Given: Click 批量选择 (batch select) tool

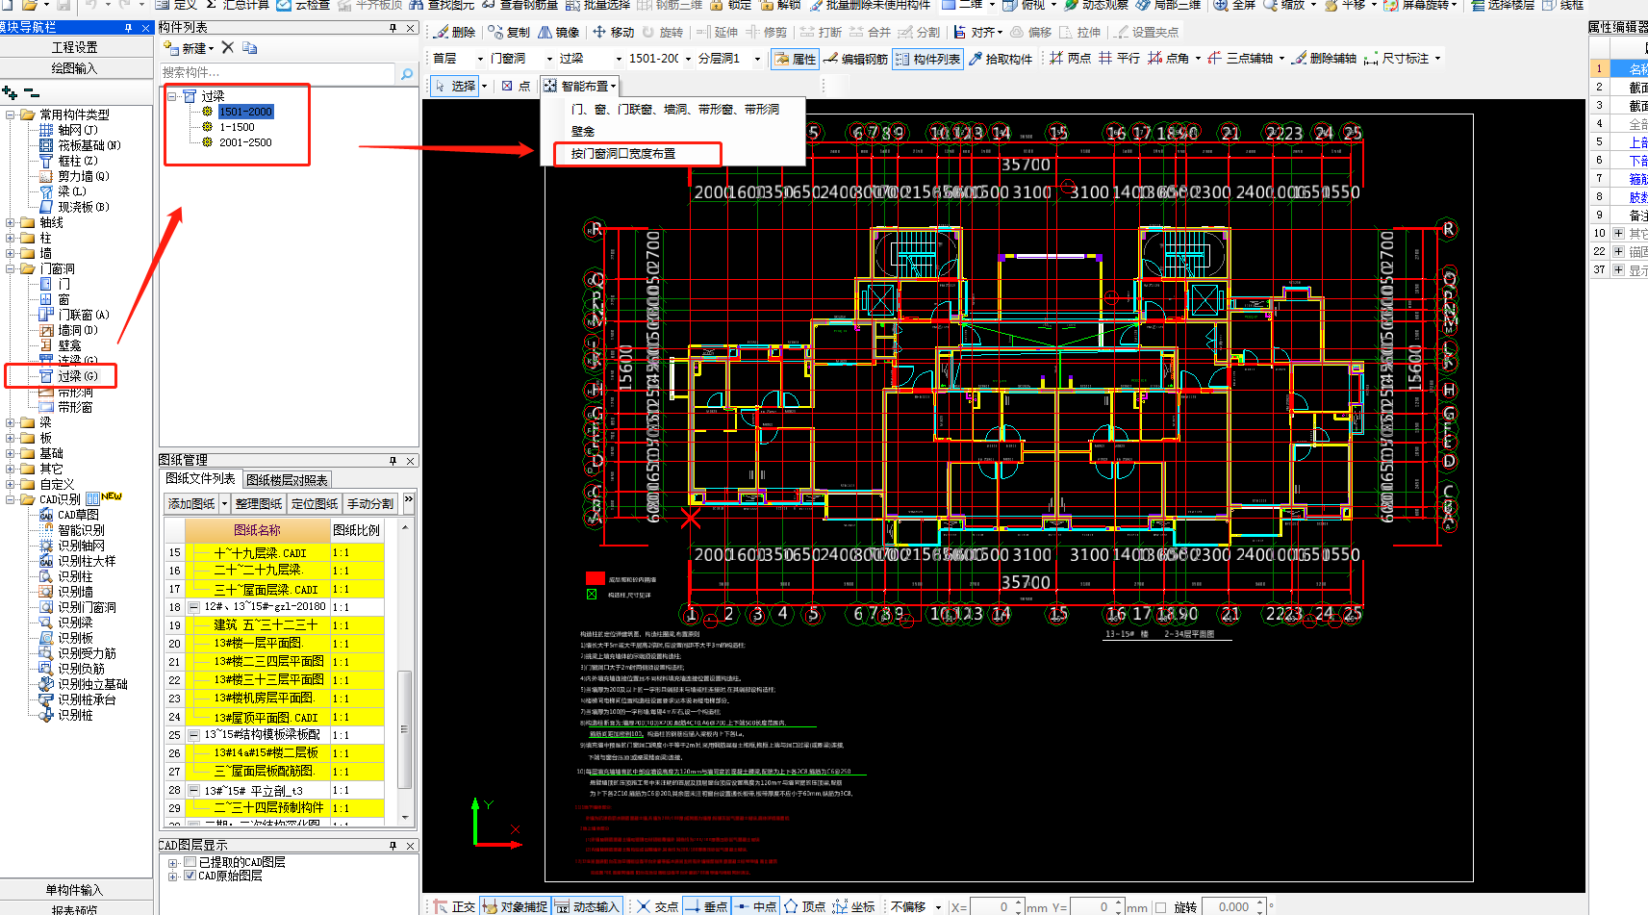Looking at the screenshot, I should point(597,5).
